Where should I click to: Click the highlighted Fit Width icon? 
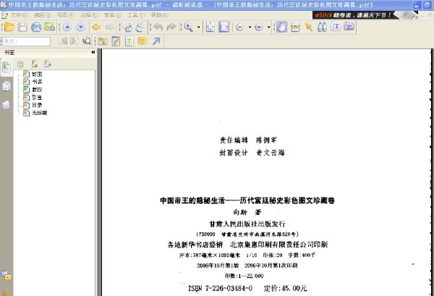224,27
